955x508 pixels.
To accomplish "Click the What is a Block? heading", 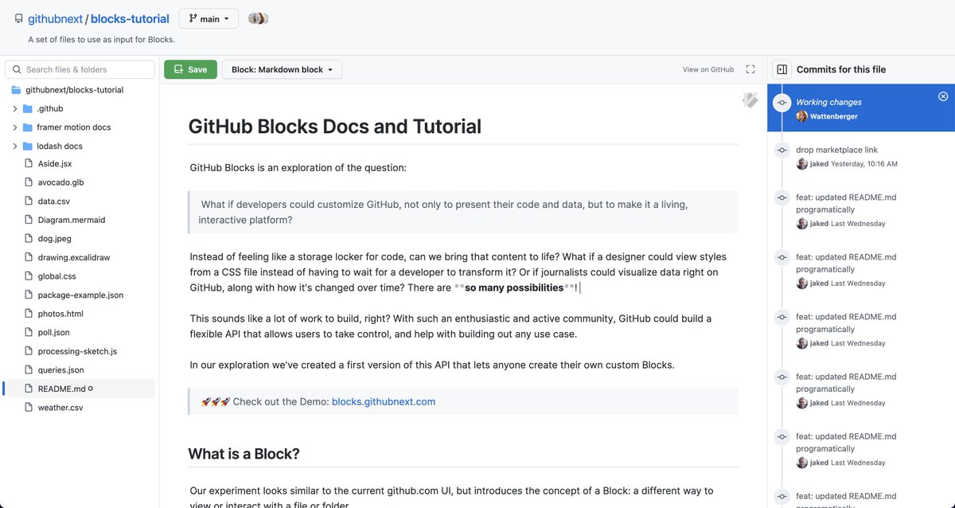I will 244,454.
